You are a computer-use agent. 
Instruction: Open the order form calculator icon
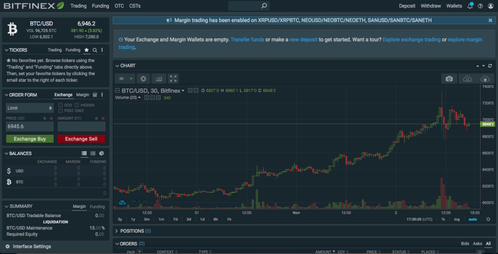pos(95,95)
